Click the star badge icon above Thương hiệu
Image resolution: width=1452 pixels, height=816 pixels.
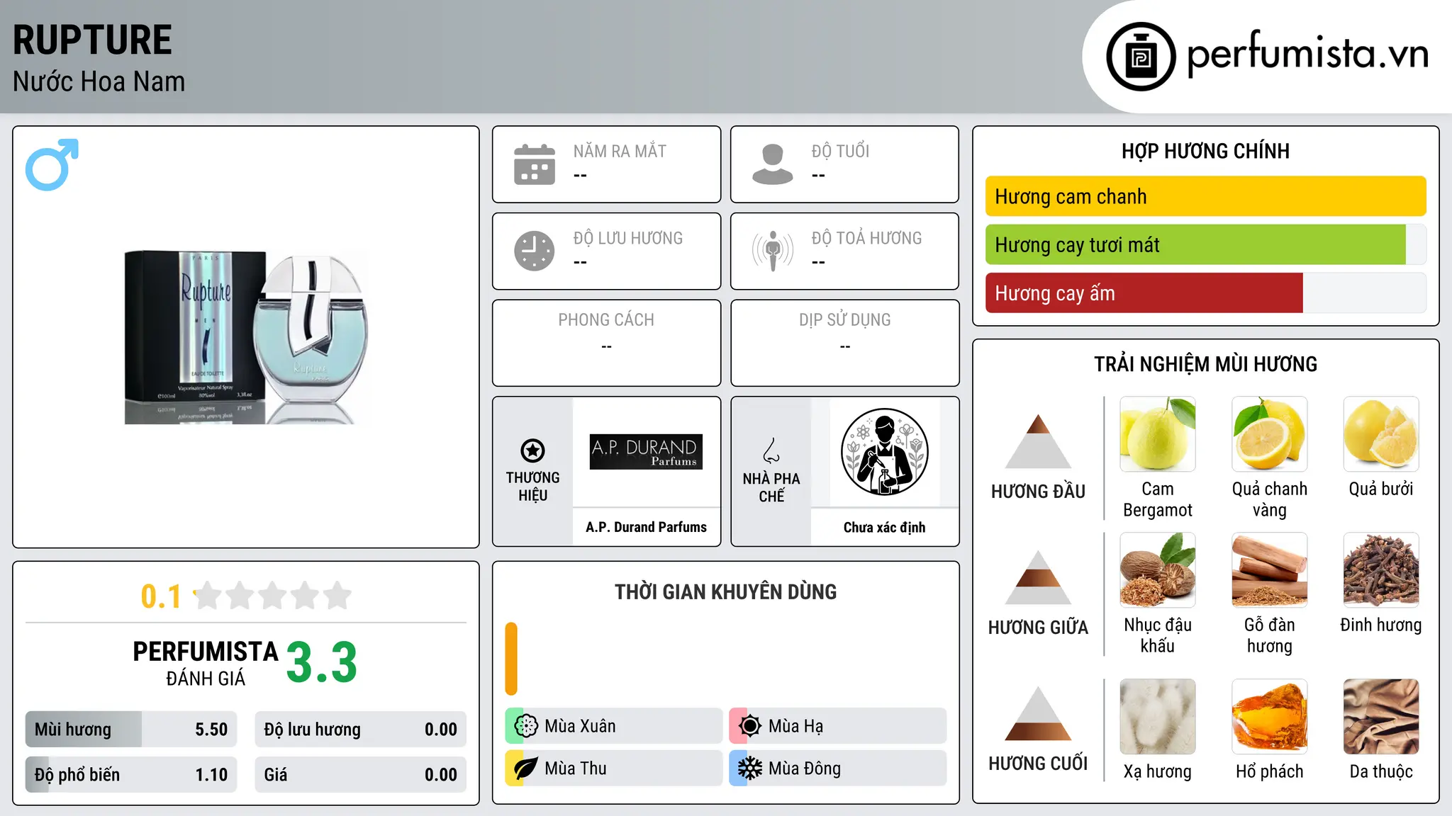point(532,450)
